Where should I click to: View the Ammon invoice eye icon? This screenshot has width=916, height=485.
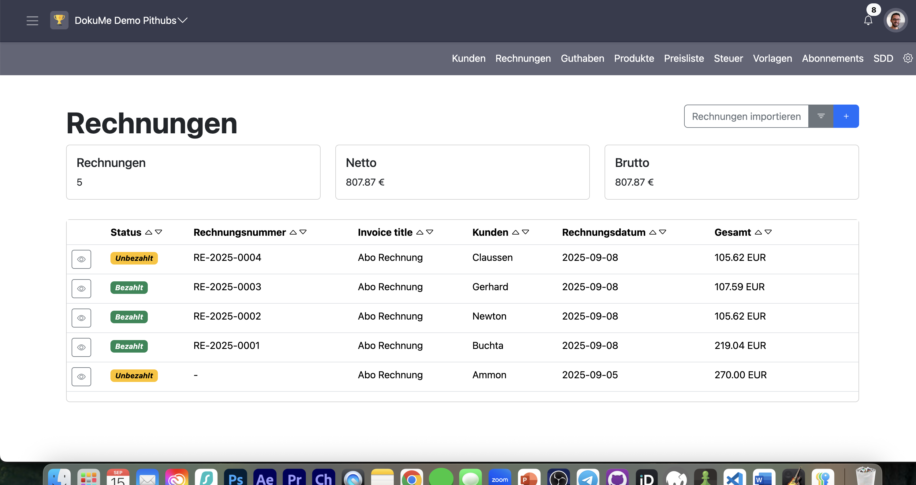[81, 377]
